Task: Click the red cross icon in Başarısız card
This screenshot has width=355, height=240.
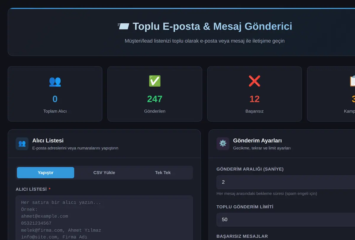Action: pos(254,81)
